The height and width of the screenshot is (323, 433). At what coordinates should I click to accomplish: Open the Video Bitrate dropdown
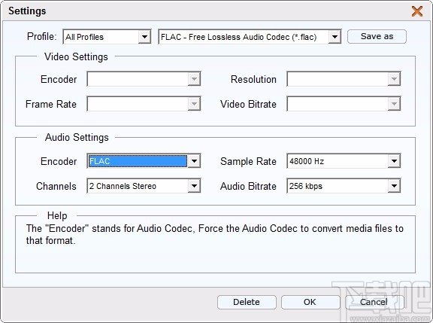(344, 104)
